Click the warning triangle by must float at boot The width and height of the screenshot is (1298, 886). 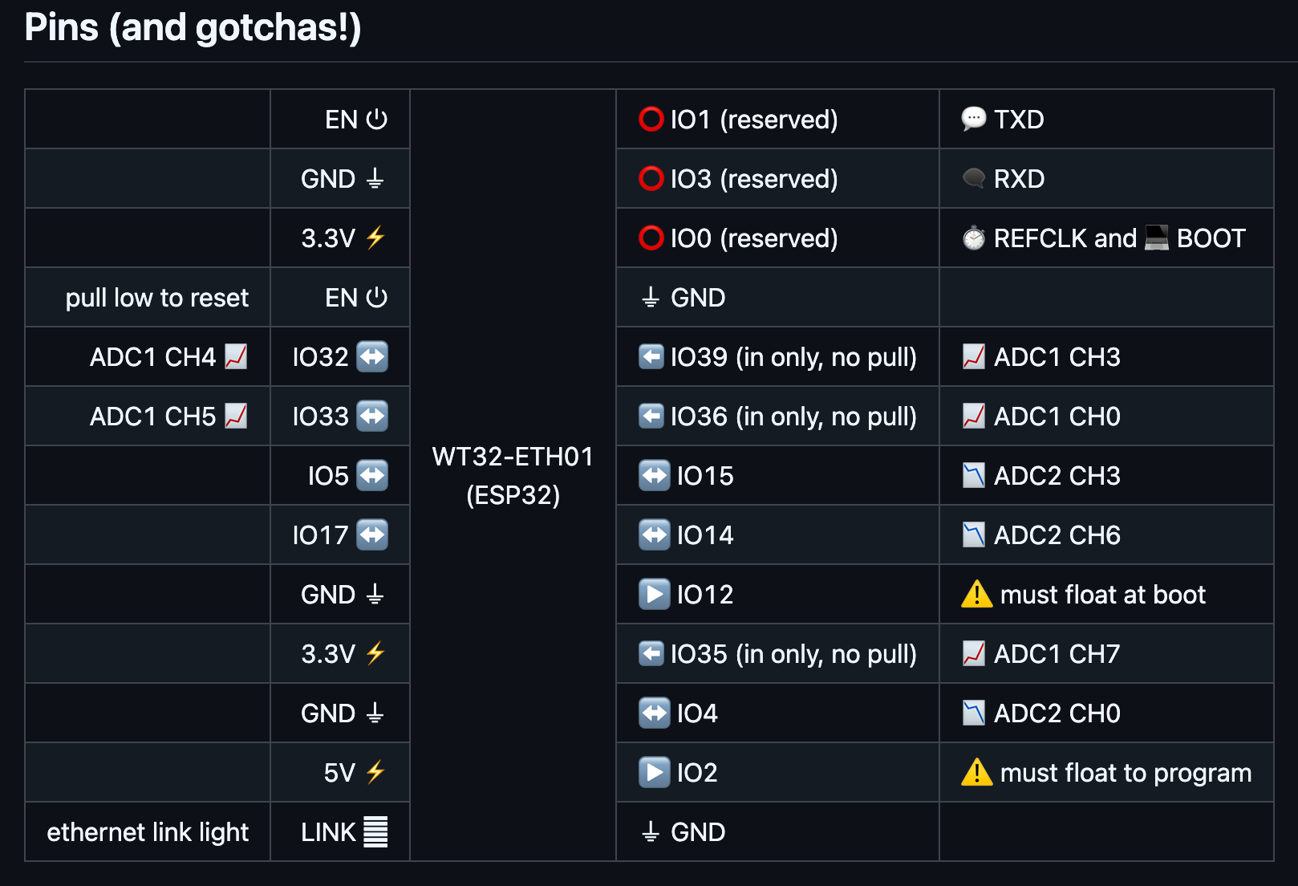[x=976, y=595]
